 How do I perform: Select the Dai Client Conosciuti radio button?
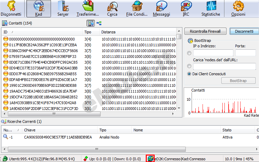[x=189, y=74]
